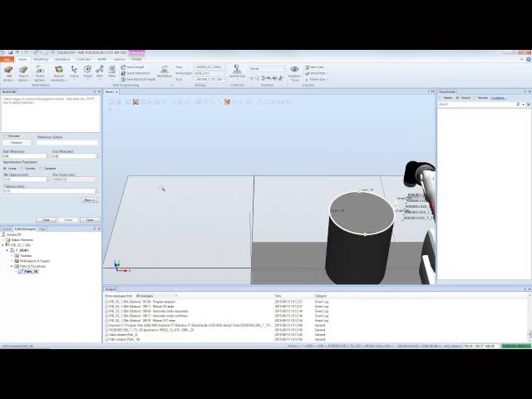The image size is (532, 399).
Task: Select Browse radio in Documents panel
Action: pyautogui.click(x=475, y=98)
